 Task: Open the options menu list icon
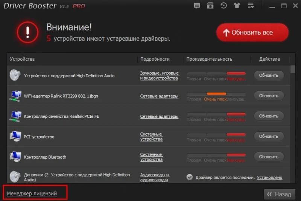click(x=251, y=6)
